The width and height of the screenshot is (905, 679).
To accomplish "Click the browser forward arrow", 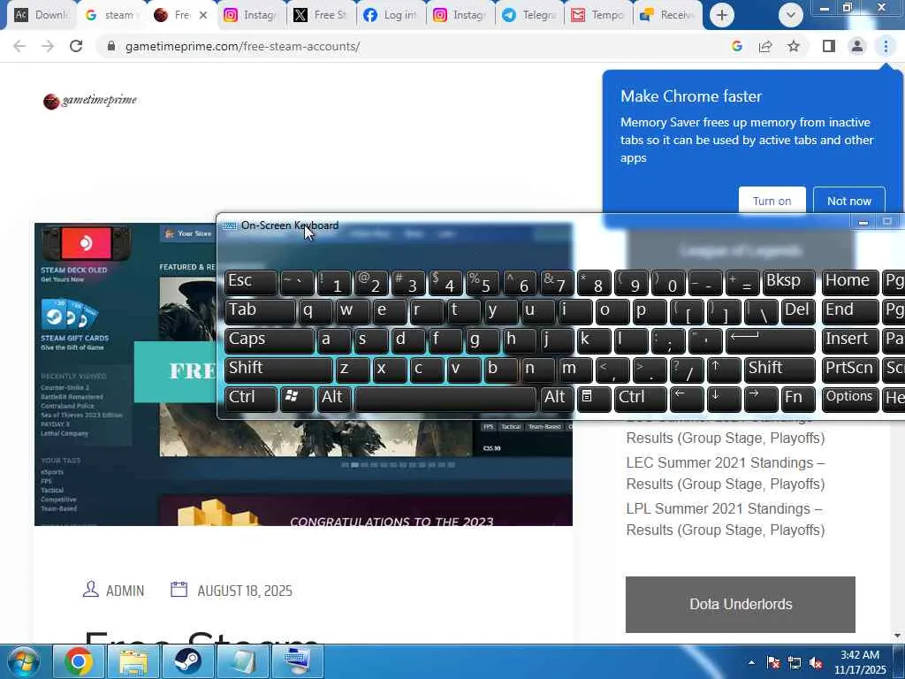I will 48,46.
